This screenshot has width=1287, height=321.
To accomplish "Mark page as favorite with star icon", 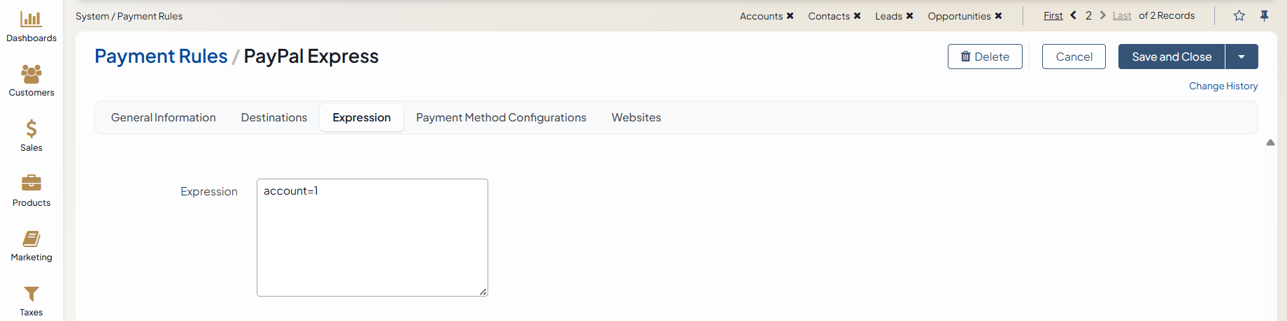I will [1239, 15].
